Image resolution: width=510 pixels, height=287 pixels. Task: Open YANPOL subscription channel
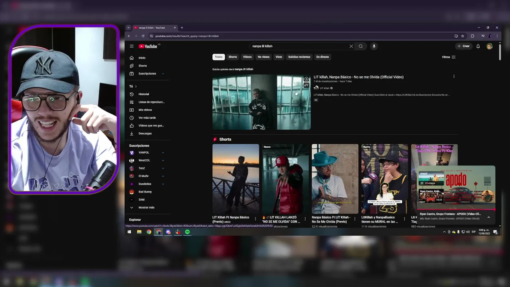click(x=144, y=153)
